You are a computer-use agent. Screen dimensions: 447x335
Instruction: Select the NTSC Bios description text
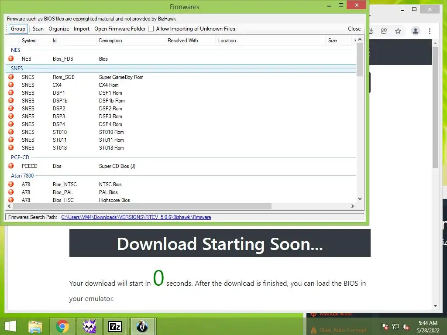coord(110,185)
